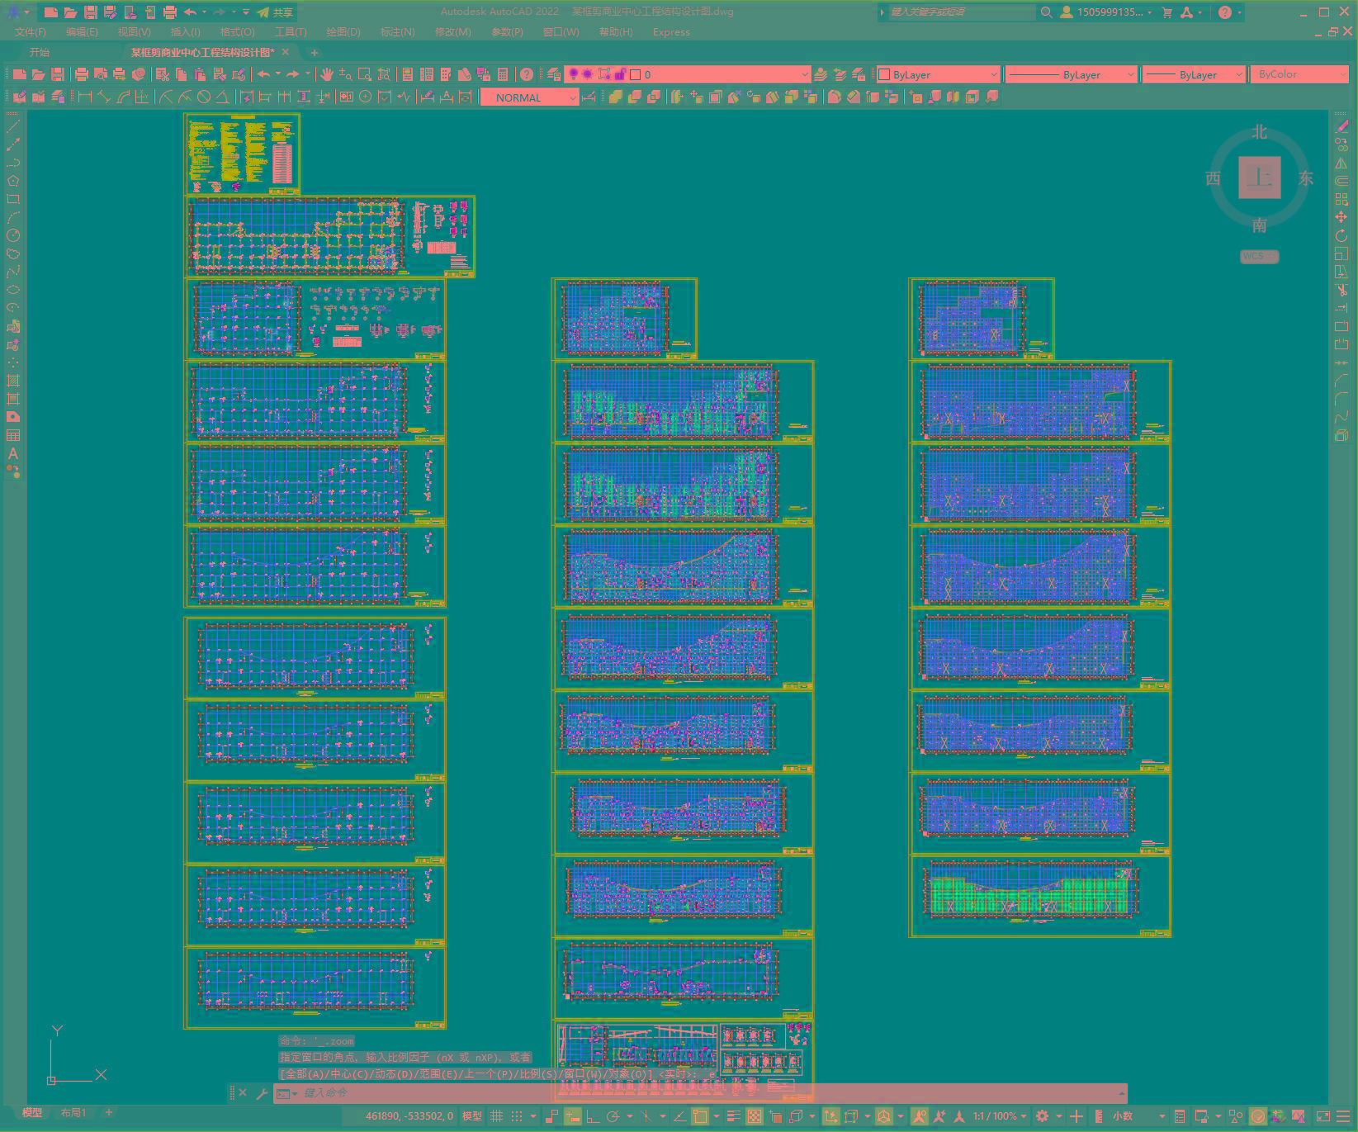Open the 文件(F) menu
Image resolution: width=1358 pixels, height=1132 pixels.
[31, 32]
